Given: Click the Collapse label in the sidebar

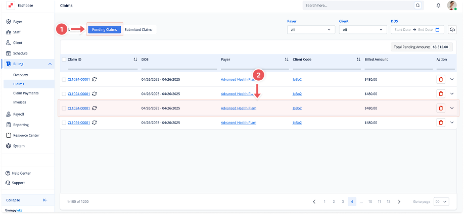Looking at the screenshot, I should click(x=13, y=200).
